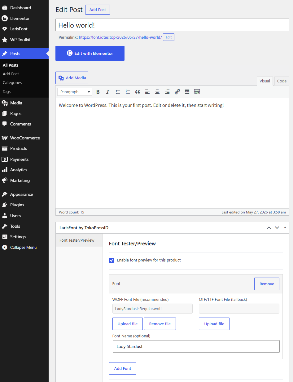
Task: Insert a numbered list
Action: [x=128, y=92]
